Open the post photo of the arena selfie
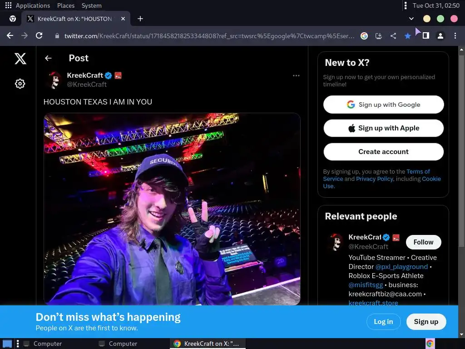The height and width of the screenshot is (349, 465). 172,209
